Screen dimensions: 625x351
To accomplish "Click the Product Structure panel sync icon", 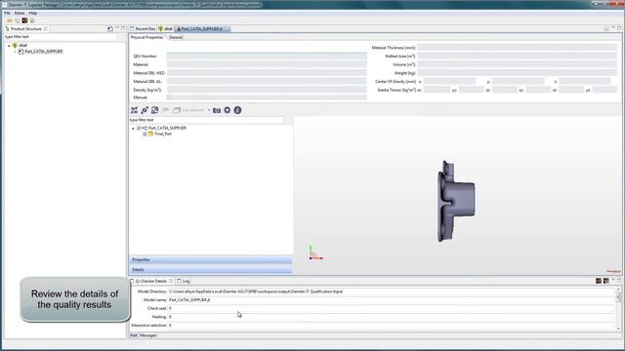I will coord(110,28).
